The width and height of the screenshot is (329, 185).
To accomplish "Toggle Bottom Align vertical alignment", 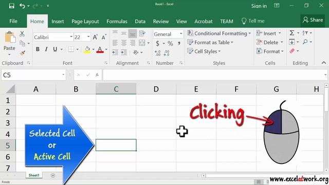I will click(x=133, y=33).
